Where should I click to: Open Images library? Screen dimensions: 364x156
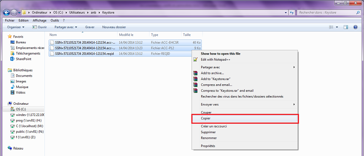(18, 81)
